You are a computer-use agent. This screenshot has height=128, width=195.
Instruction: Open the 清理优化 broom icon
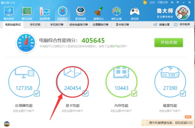[x=99, y=11]
